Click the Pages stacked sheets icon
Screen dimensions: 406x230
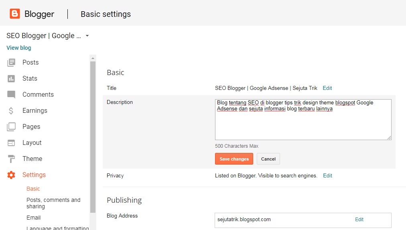point(11,127)
